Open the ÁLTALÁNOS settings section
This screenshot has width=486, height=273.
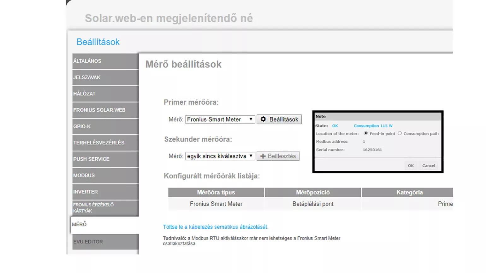point(105,61)
